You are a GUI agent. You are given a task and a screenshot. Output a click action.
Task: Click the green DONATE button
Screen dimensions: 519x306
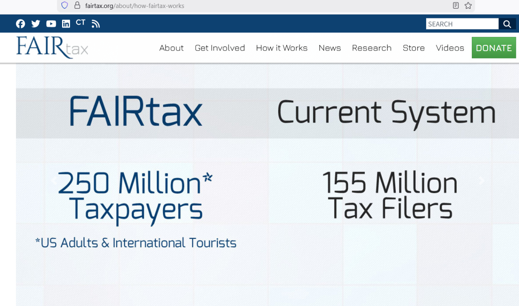point(494,48)
